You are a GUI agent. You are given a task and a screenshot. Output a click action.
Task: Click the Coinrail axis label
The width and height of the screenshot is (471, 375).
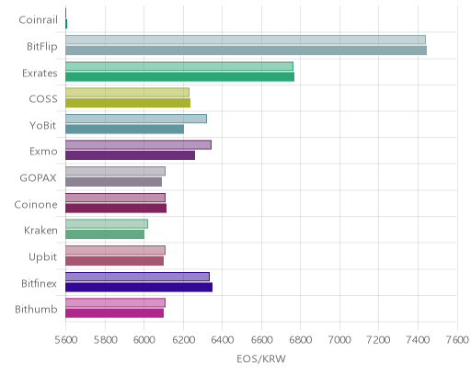pos(38,20)
